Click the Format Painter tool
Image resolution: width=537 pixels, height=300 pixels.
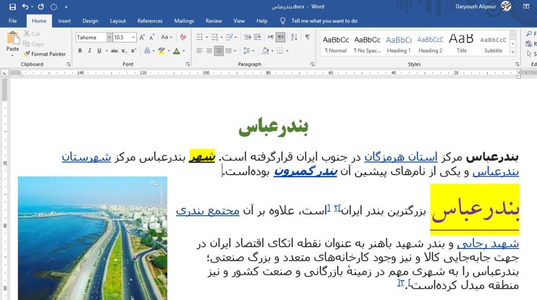[x=45, y=54]
